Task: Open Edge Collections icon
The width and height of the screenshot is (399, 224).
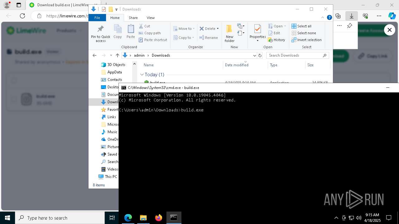Action: click(x=338, y=16)
